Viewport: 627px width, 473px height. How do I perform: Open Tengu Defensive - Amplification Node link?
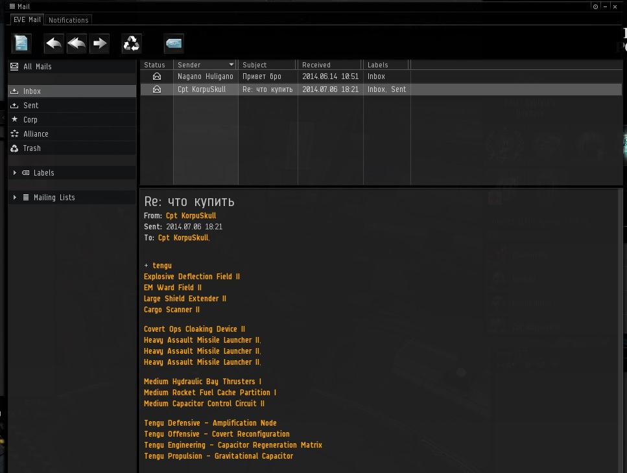tap(210, 423)
